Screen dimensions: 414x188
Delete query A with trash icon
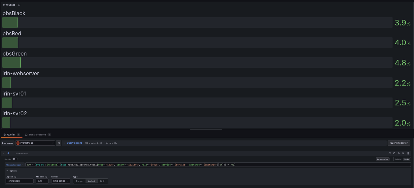(x=403, y=153)
